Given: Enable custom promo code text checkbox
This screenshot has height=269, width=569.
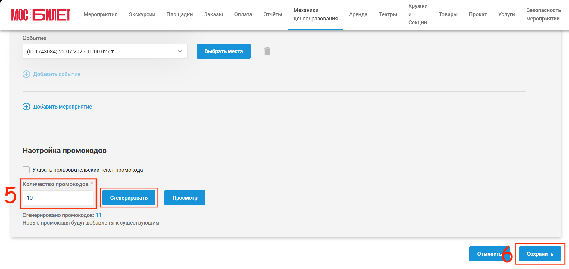Looking at the screenshot, I should point(26,170).
